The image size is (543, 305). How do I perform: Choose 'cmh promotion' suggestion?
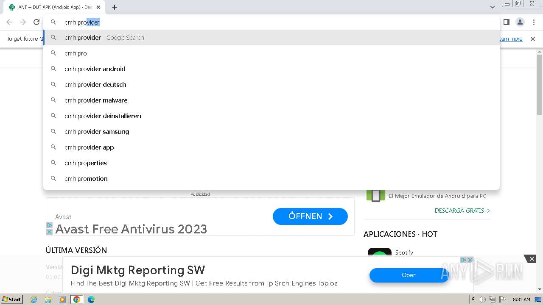(271, 179)
